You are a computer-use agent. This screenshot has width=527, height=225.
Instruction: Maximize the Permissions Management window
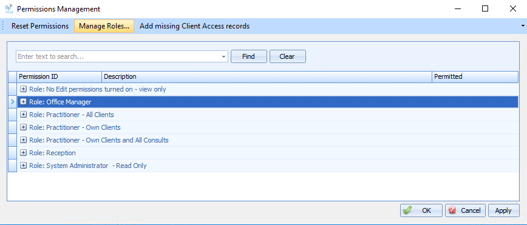coord(485,8)
